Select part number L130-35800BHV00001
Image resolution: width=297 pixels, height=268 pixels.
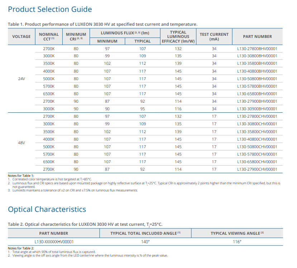click(257, 64)
